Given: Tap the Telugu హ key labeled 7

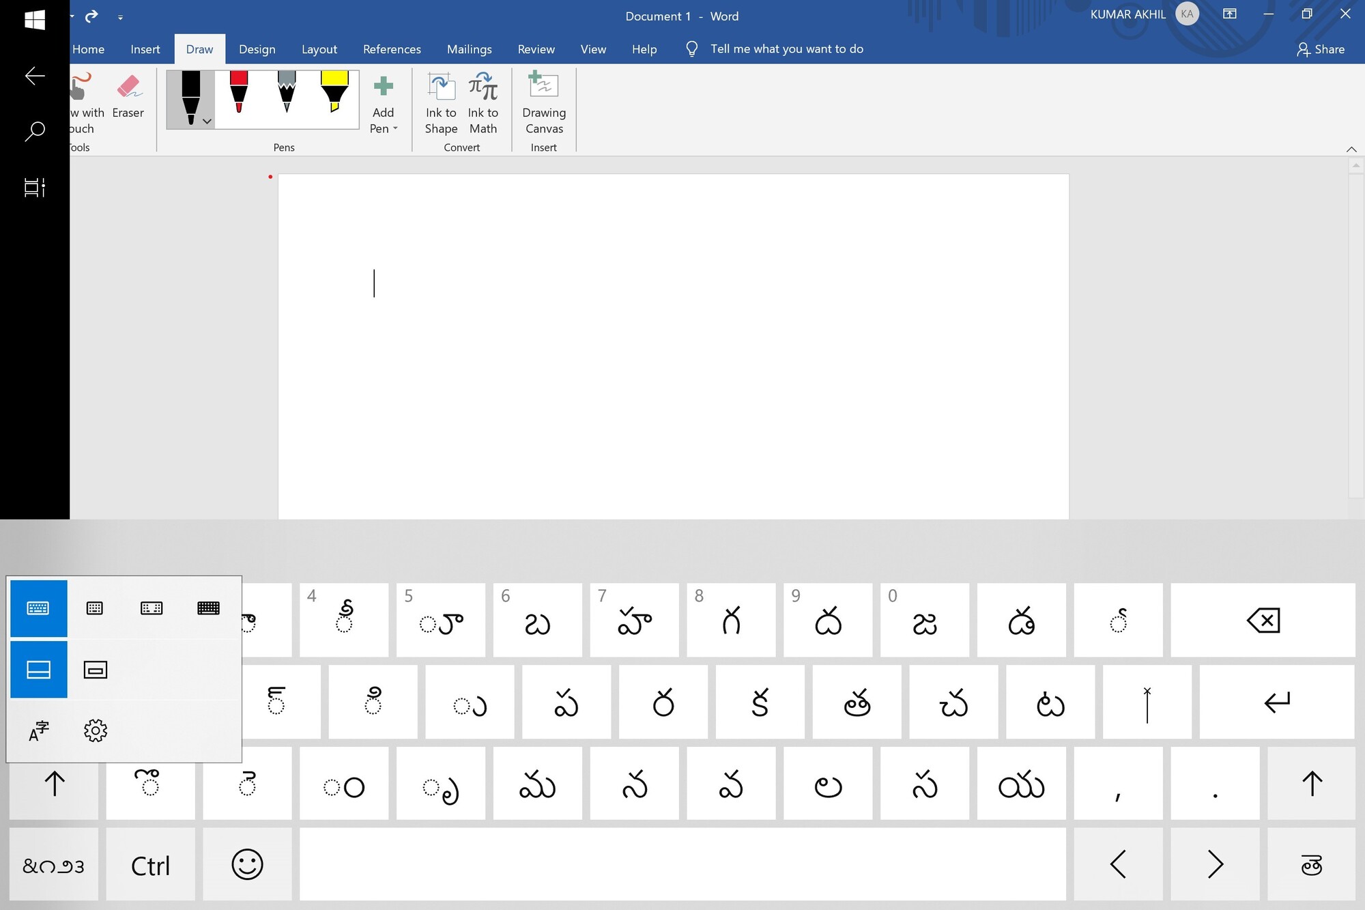Looking at the screenshot, I should [634, 620].
